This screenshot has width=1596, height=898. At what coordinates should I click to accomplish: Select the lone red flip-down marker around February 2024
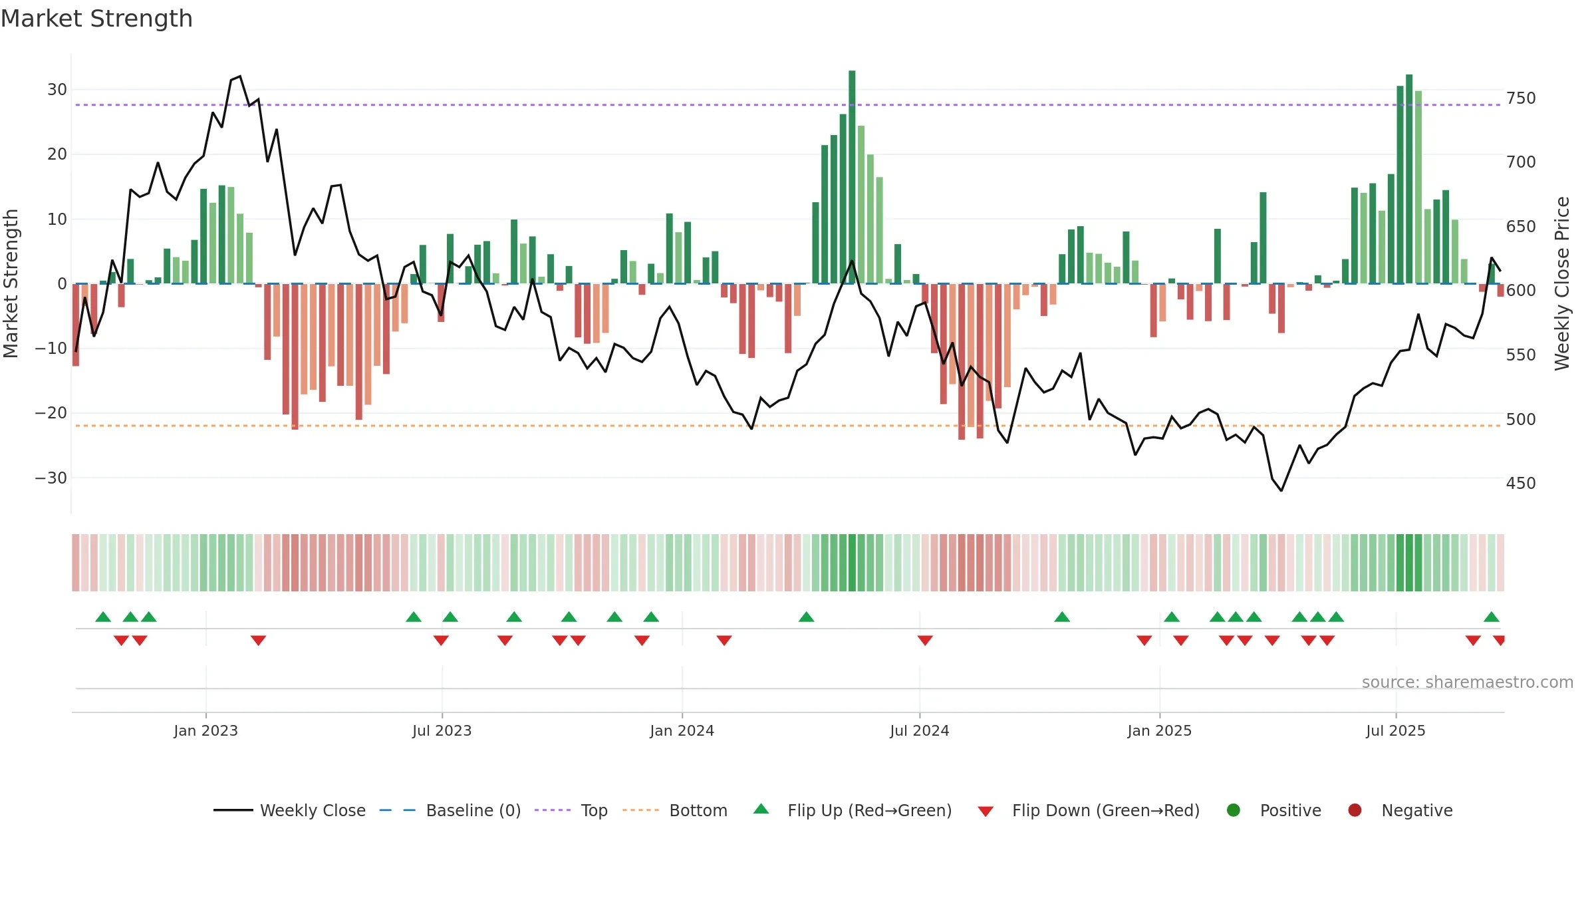tap(724, 640)
